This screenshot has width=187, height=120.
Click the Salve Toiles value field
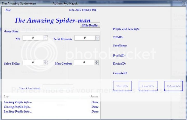[33, 62]
